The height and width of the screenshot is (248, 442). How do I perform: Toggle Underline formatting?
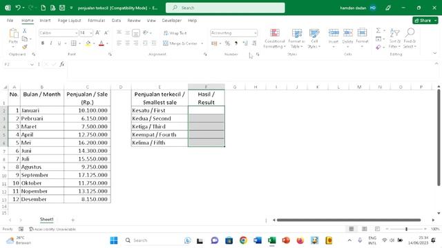click(59, 43)
